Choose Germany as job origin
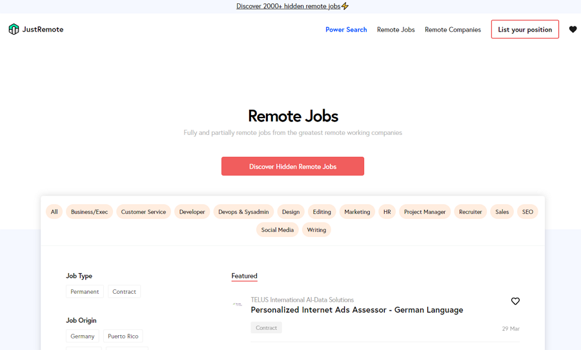This screenshot has height=350, width=581. pyautogui.click(x=82, y=336)
